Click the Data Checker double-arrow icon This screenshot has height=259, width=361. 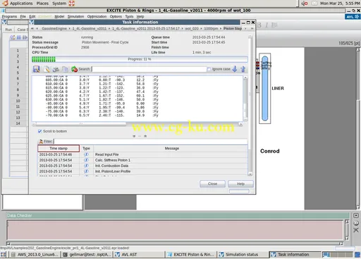[x=356, y=223]
